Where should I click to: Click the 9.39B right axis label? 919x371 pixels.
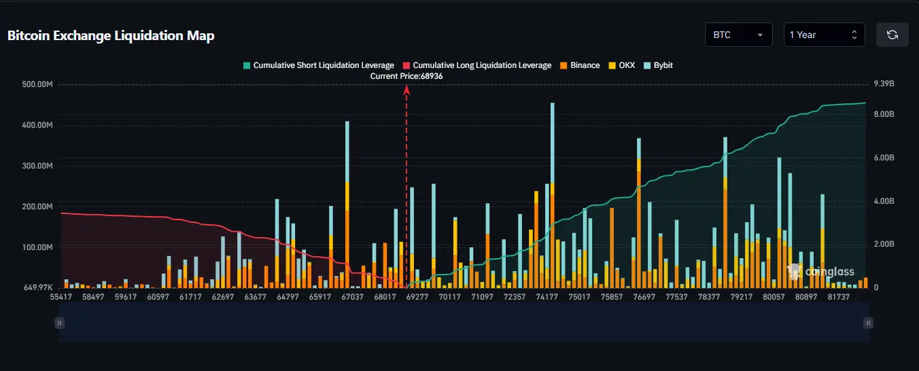pos(884,84)
